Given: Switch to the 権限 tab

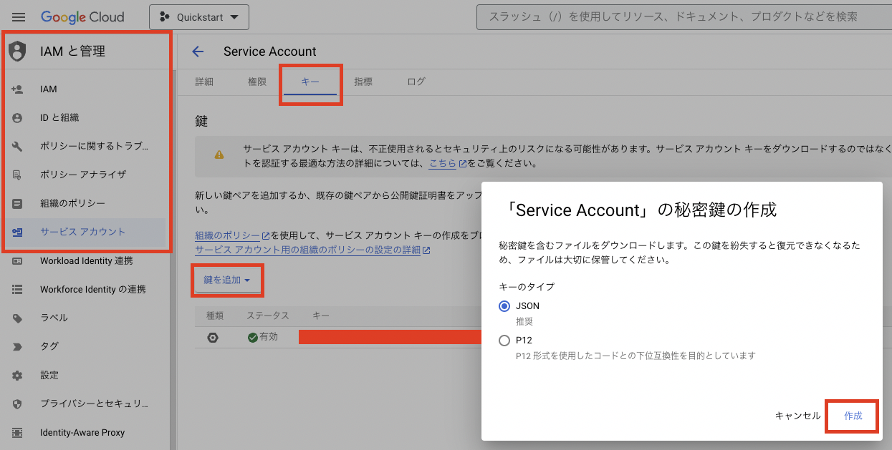Looking at the screenshot, I should click(x=257, y=82).
